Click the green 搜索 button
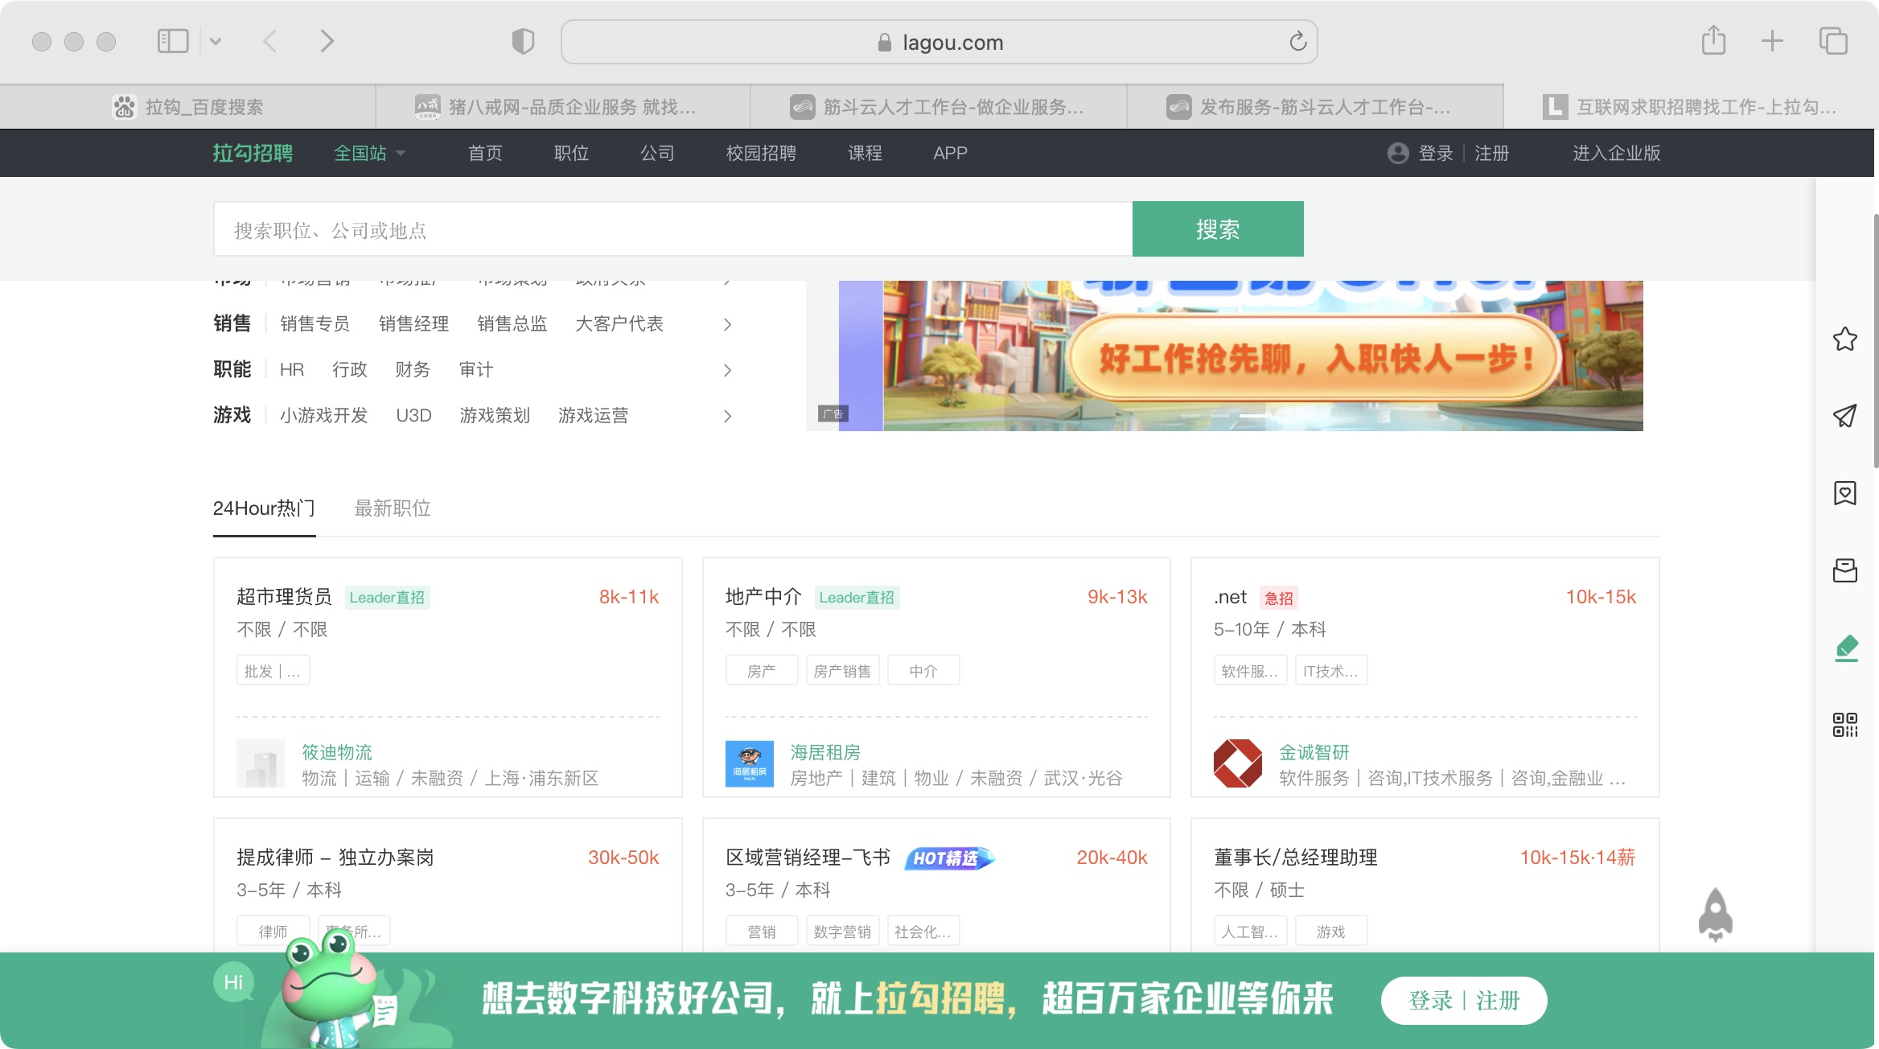The image size is (1879, 1049). click(x=1218, y=229)
